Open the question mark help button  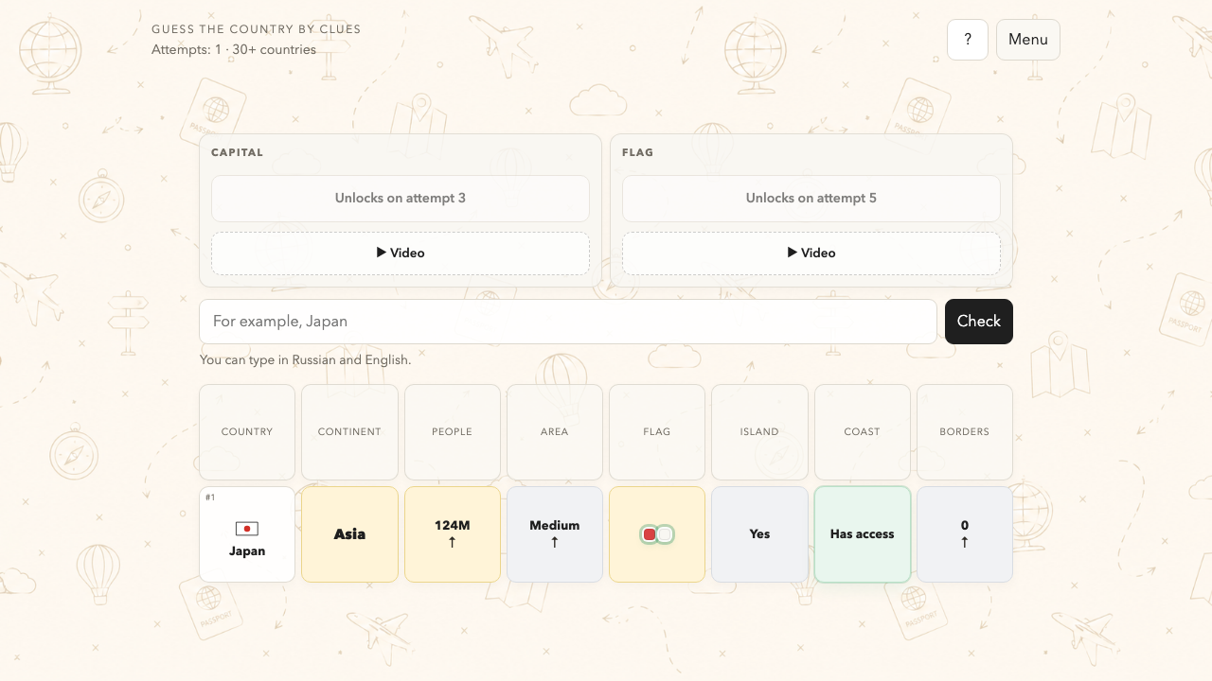[x=968, y=40]
